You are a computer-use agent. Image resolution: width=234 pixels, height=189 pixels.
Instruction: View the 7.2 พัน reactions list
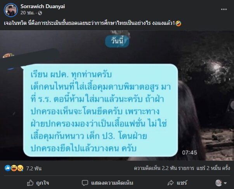tap(34, 168)
